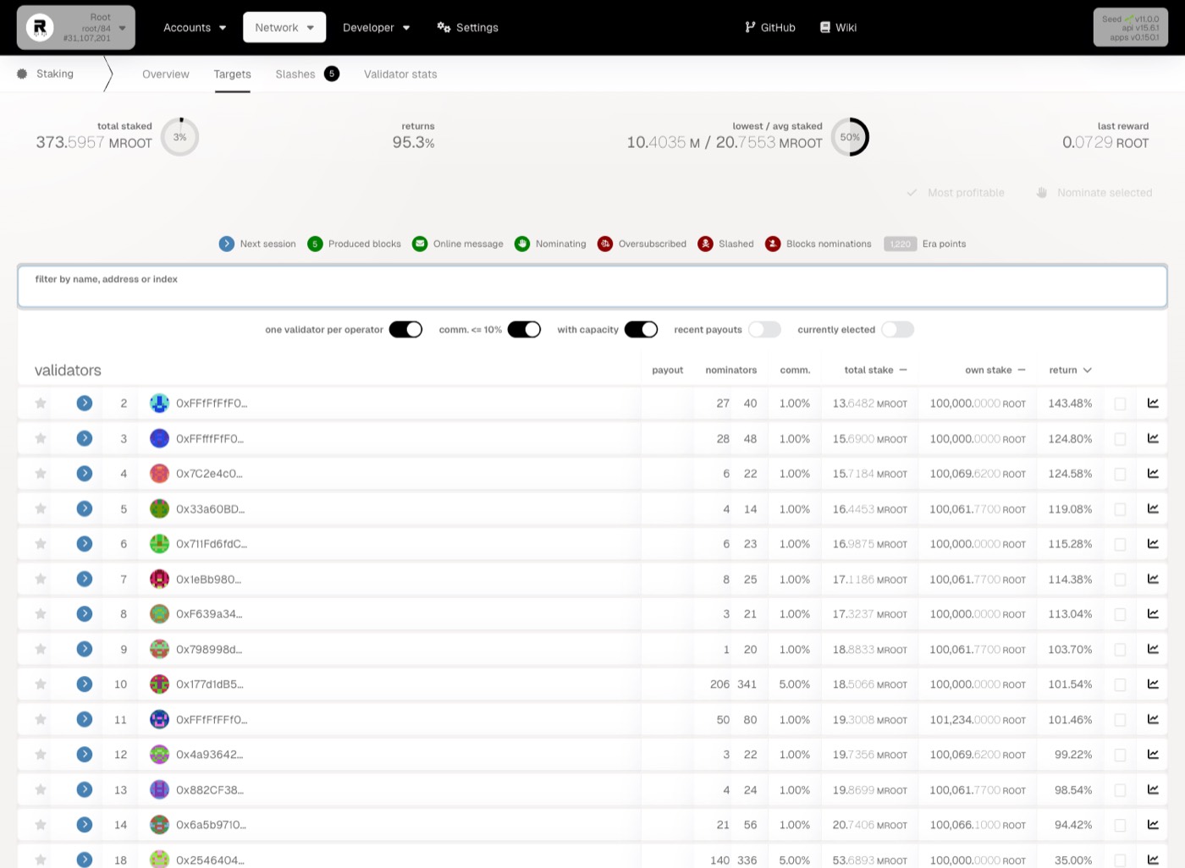This screenshot has width=1185, height=868.
Task: Sort by return column
Action: [1070, 371]
